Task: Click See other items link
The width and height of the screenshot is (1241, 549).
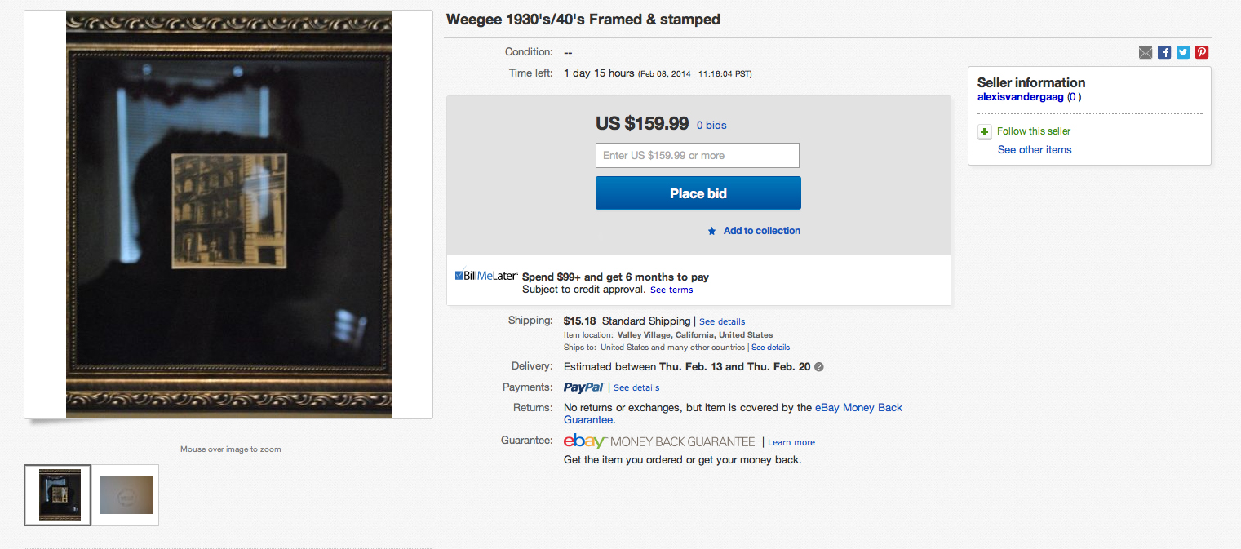Action: pyautogui.click(x=1035, y=150)
